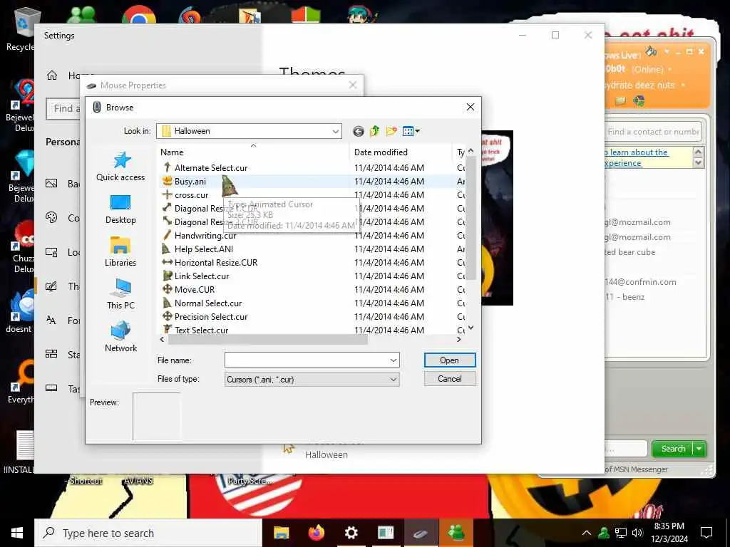The width and height of the screenshot is (730, 547).
Task: Cancel the Browse dialog
Action: (x=450, y=379)
